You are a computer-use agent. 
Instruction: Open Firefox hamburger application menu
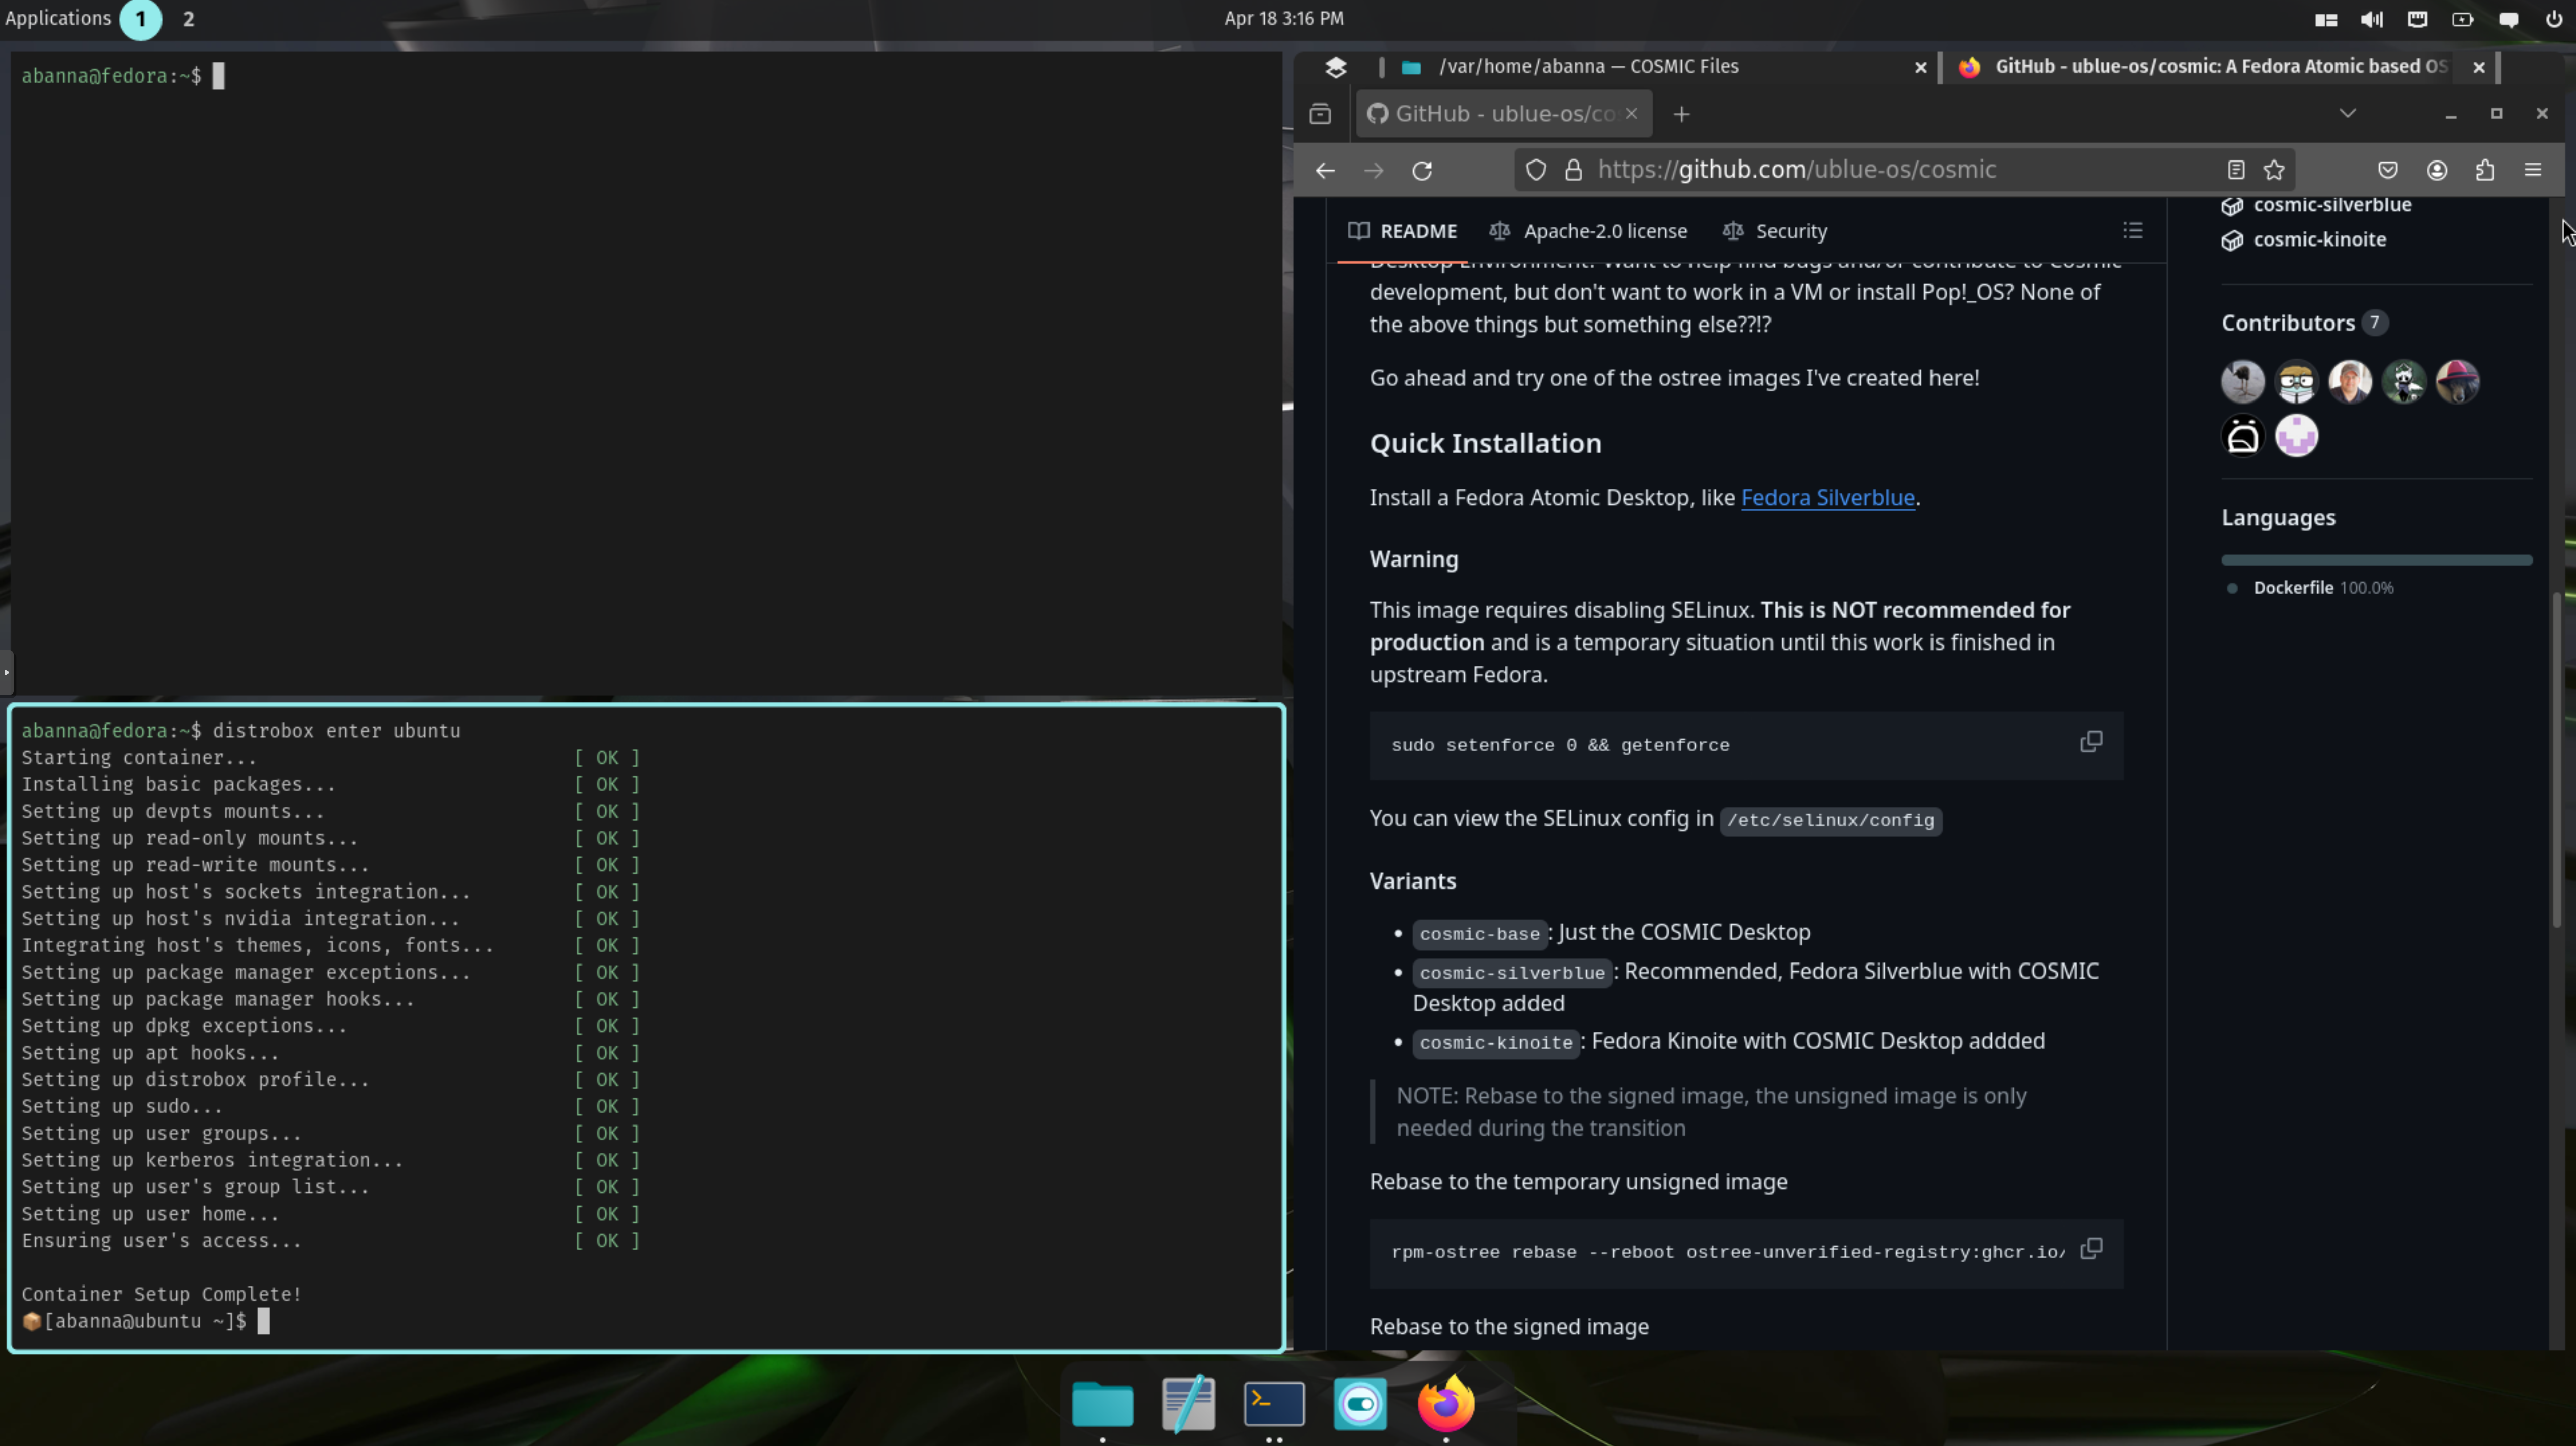point(2533,170)
